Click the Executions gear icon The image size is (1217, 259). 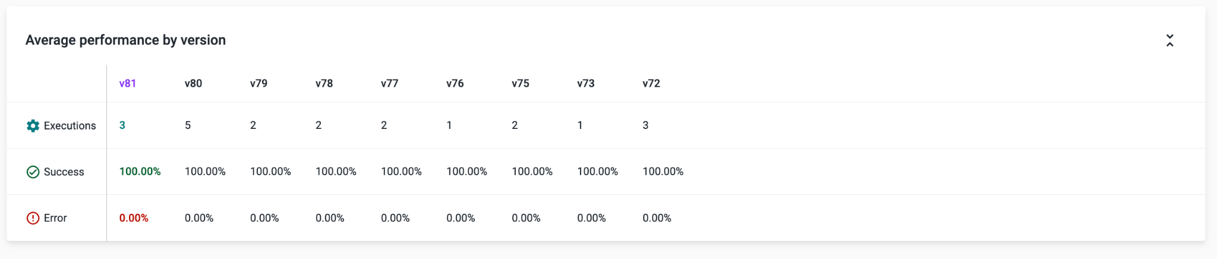coord(33,126)
